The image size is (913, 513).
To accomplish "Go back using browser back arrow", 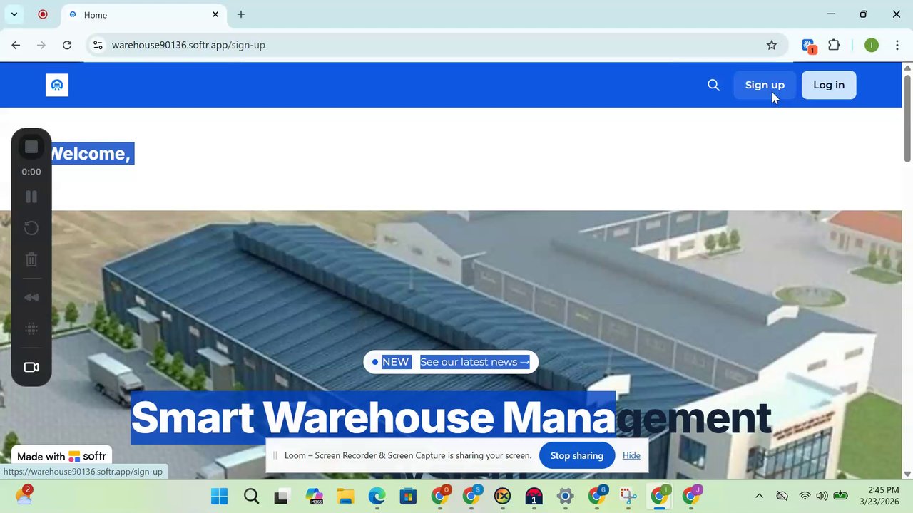I will click(16, 45).
